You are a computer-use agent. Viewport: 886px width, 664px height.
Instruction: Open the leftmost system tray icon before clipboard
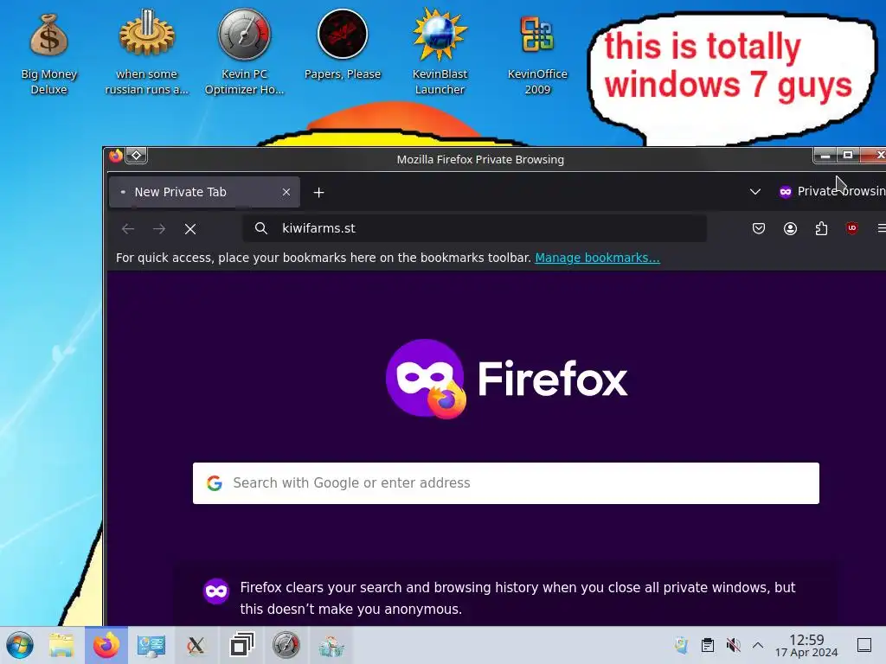tap(682, 645)
